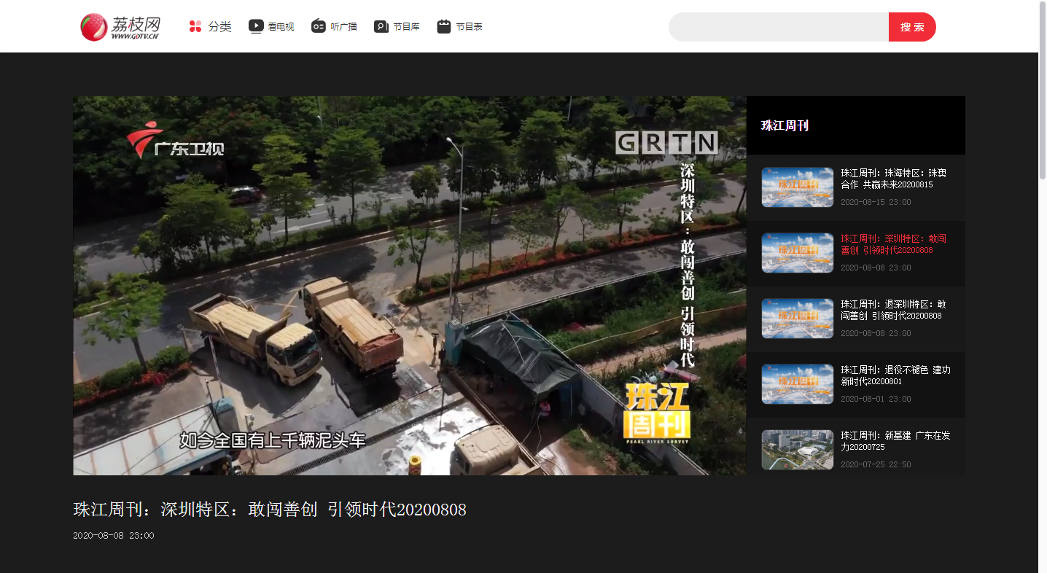Open thumbnail for 新基建 广东在发力 episode
This screenshot has height=573, width=1047.
pyautogui.click(x=798, y=450)
